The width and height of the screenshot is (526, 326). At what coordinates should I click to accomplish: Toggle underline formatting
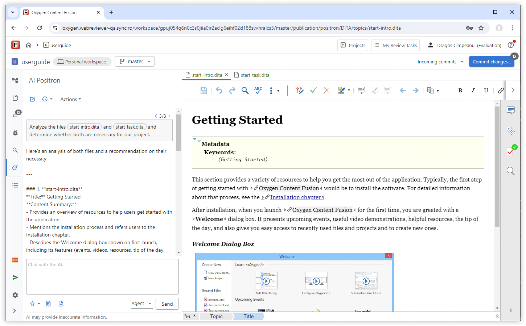pyautogui.click(x=486, y=91)
